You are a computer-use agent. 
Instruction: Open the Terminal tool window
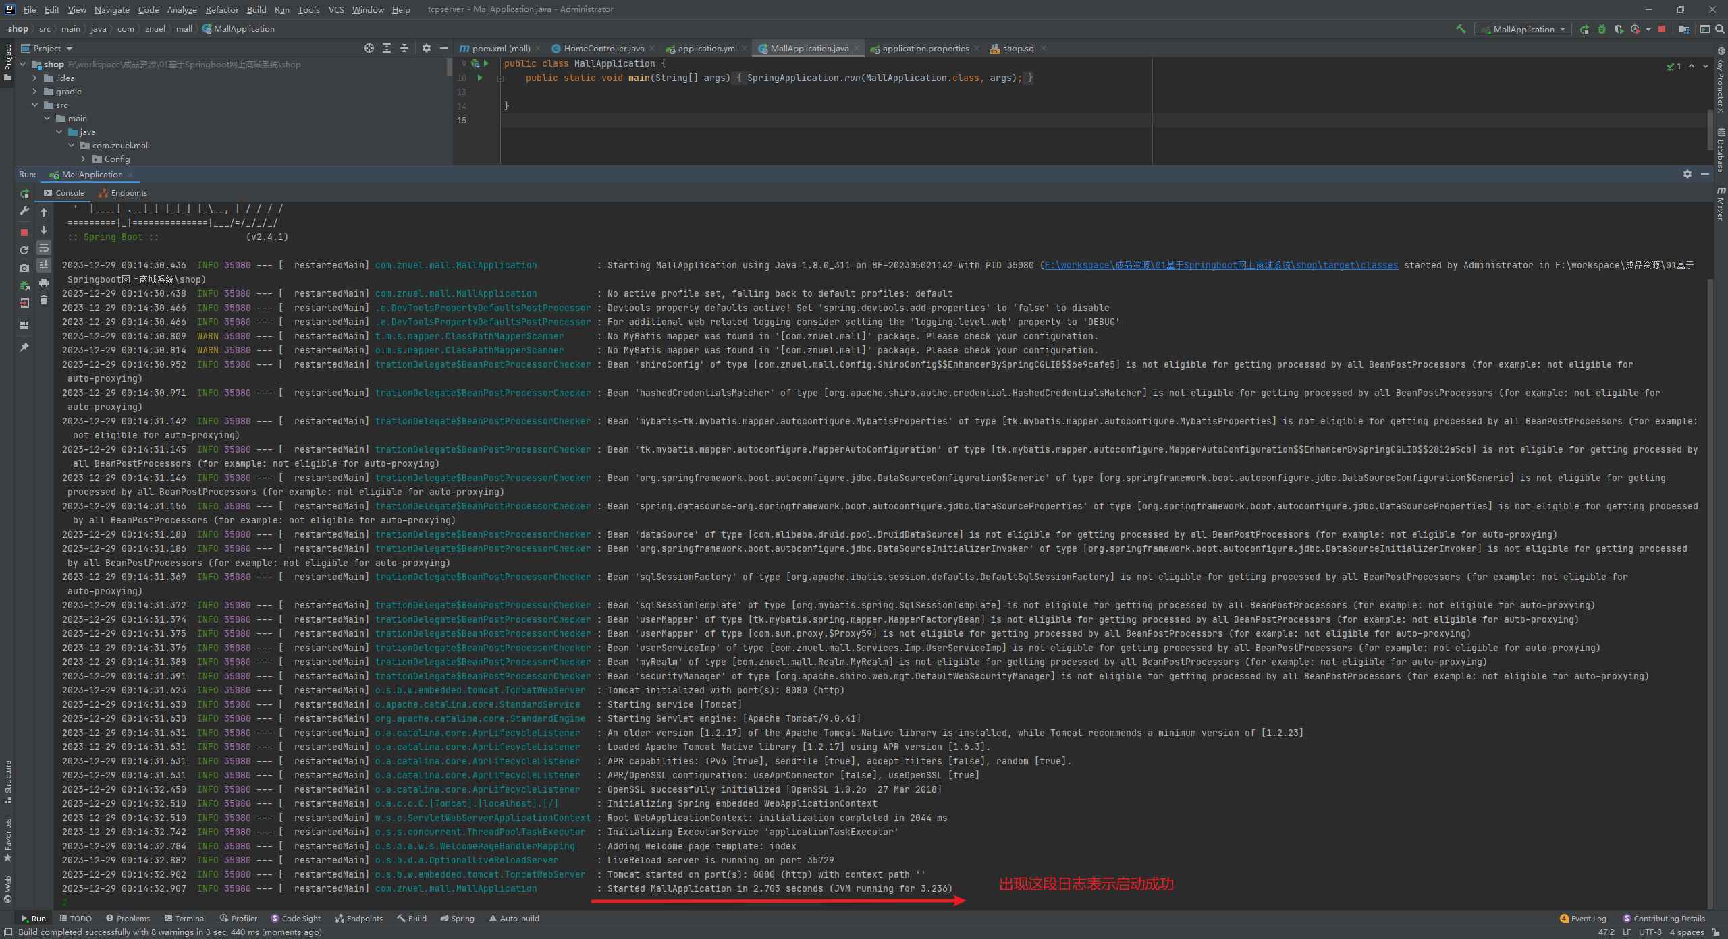(185, 918)
